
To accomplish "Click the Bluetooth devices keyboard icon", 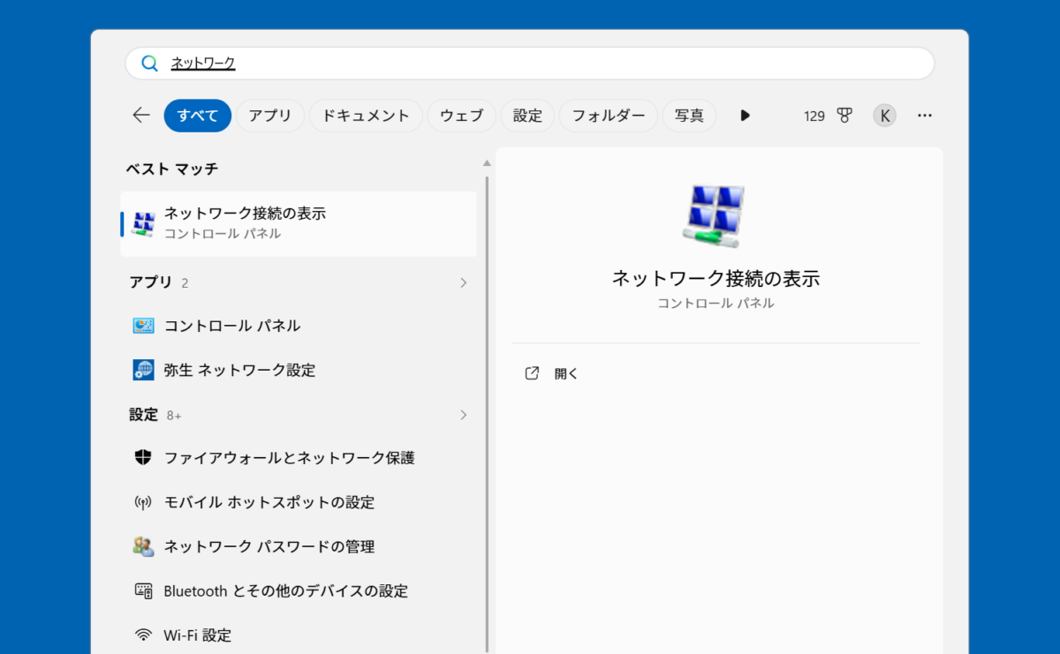I will [143, 590].
